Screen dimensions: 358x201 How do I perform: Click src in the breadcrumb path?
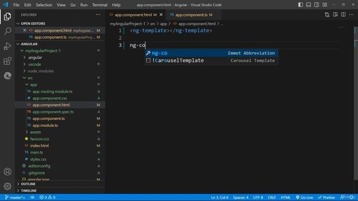pyautogui.click(x=153, y=23)
